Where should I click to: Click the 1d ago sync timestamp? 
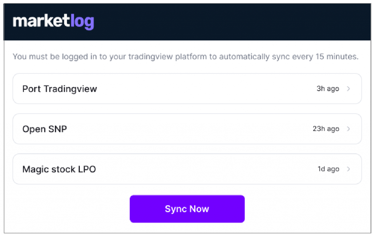[x=329, y=169]
